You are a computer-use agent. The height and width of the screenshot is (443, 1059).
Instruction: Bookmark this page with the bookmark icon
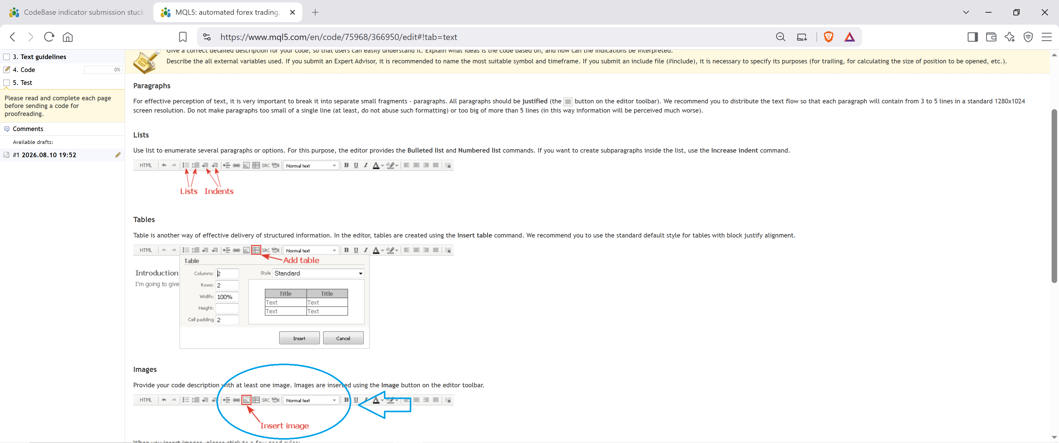[x=183, y=37]
